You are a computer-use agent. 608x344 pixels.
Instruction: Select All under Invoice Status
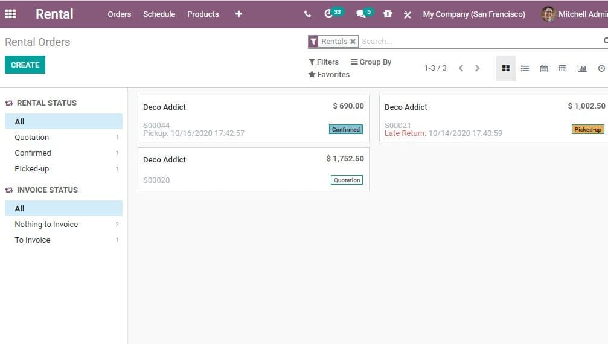(x=63, y=208)
